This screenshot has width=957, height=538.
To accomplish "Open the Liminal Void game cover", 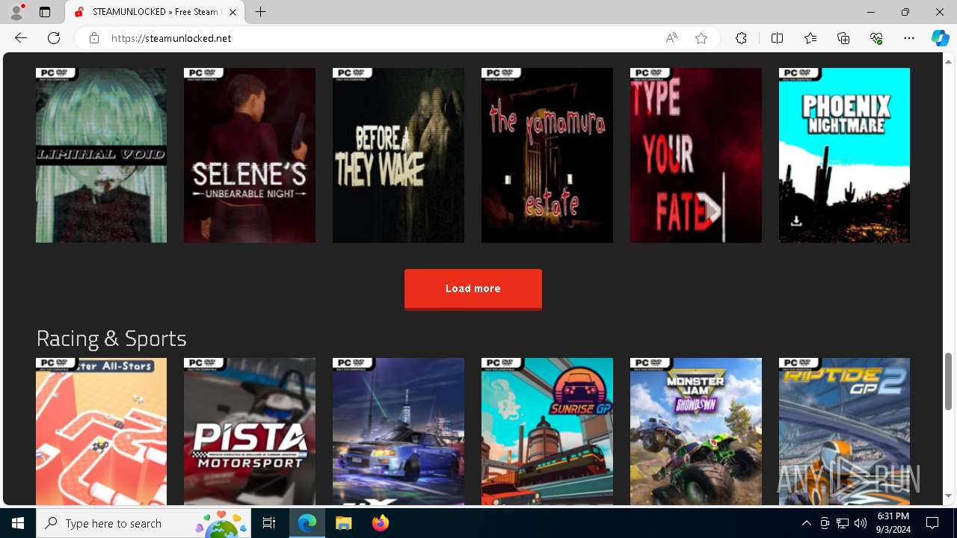I will (101, 155).
